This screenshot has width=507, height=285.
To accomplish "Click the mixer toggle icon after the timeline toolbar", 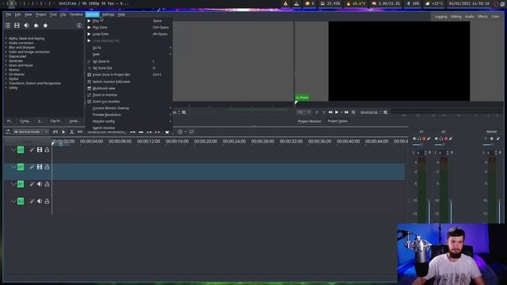I will [x=192, y=132].
